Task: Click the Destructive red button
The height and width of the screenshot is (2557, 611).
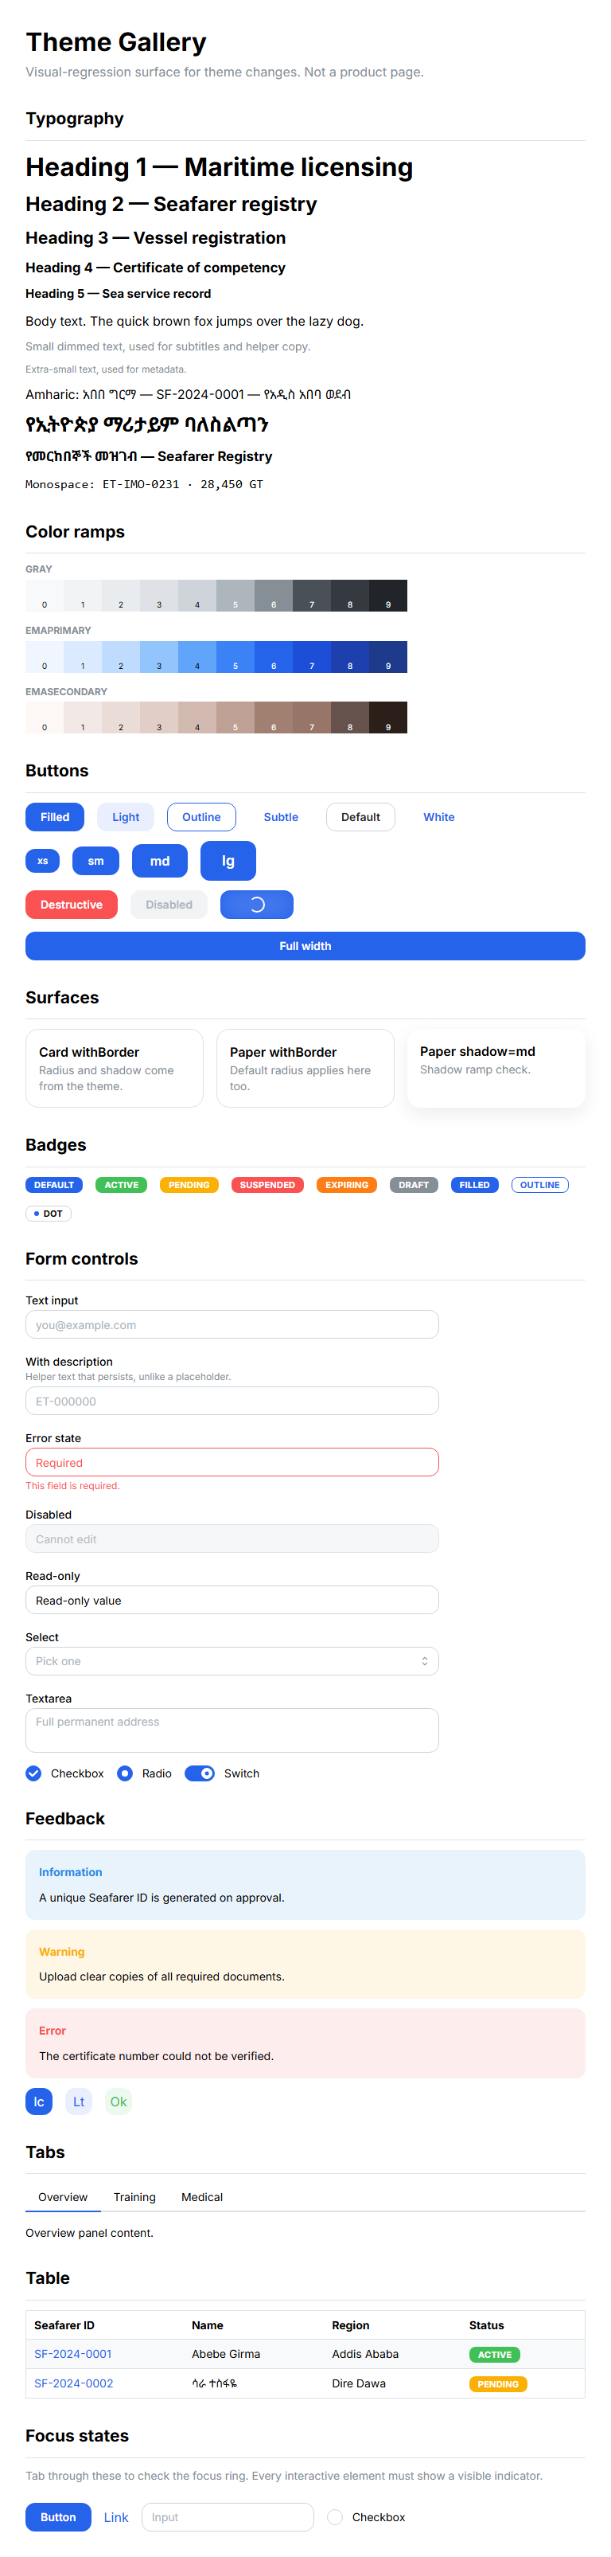Action: 72,905
